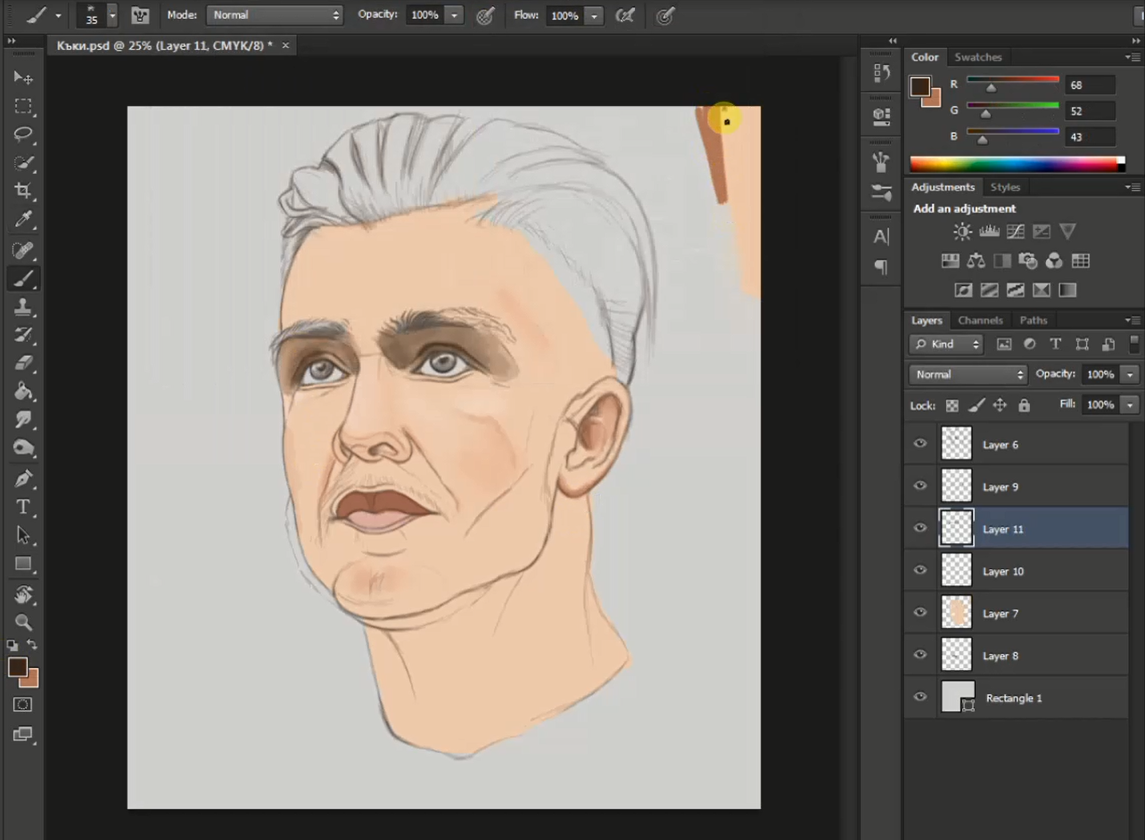Add a Brightness/Contrast adjustment
The height and width of the screenshot is (840, 1145).
(962, 232)
